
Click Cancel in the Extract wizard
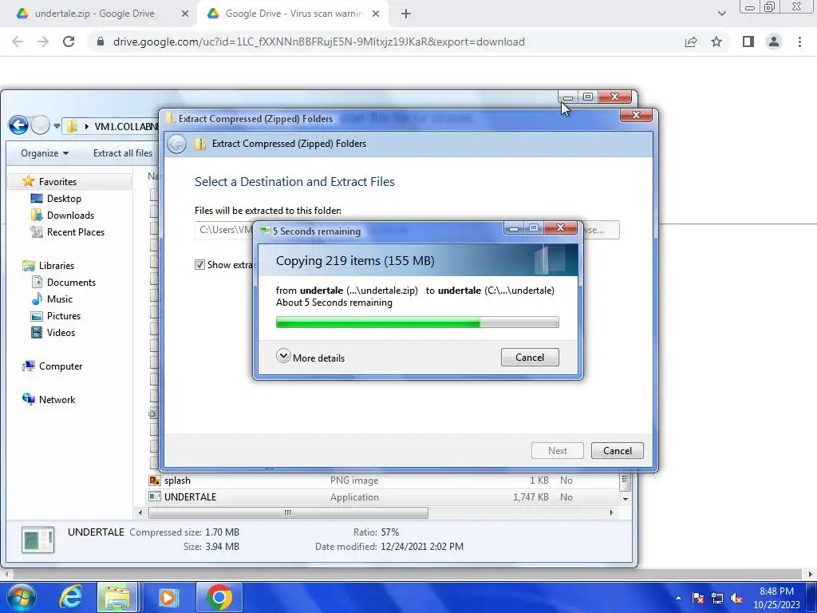(x=617, y=450)
